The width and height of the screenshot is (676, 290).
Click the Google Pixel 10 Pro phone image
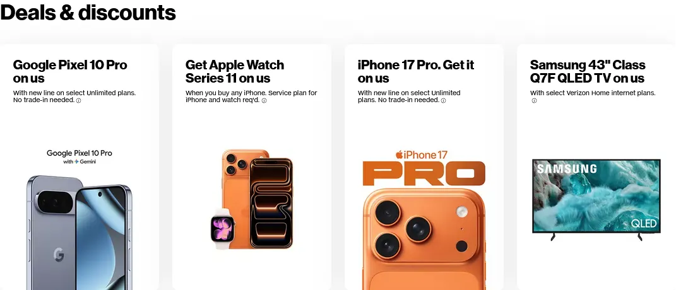click(x=80, y=233)
